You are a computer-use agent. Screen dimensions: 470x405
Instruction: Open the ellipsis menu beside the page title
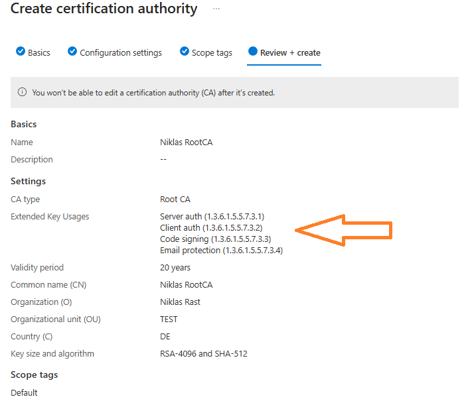tap(216, 9)
